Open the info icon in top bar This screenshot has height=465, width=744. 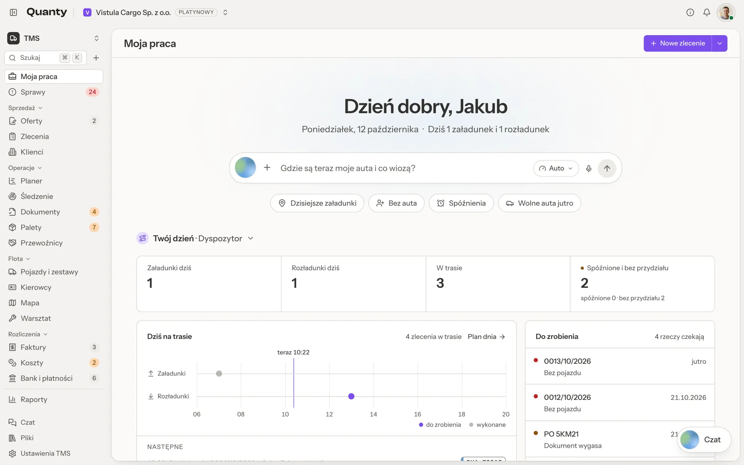click(x=690, y=12)
